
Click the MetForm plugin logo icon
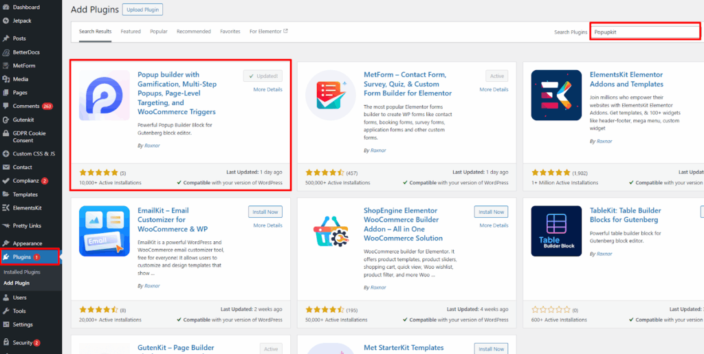tap(331, 96)
